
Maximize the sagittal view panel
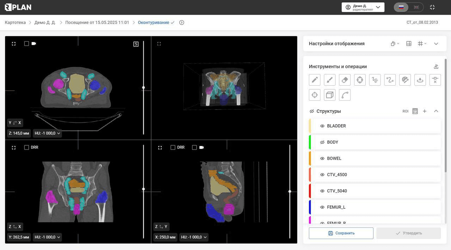click(x=160, y=147)
